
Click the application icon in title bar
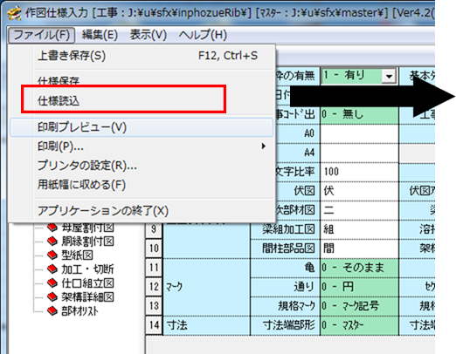14,13
